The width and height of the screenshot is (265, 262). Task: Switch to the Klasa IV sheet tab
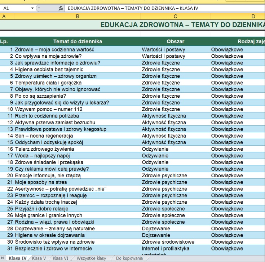(18, 258)
